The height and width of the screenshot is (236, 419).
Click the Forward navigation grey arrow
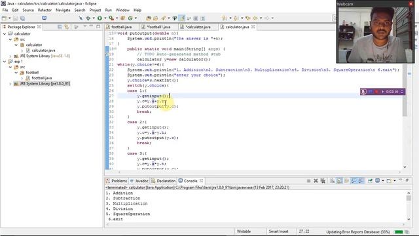(x=266, y=18)
